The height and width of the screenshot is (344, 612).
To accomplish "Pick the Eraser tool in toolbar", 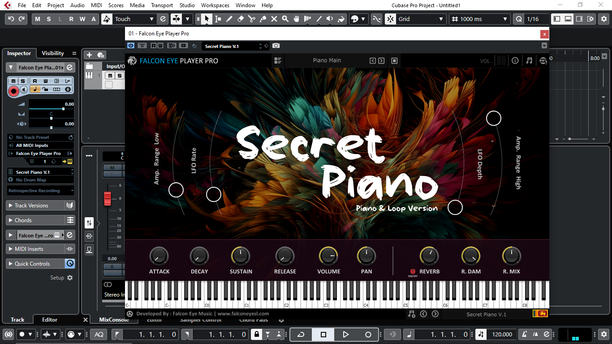I will pos(240,19).
